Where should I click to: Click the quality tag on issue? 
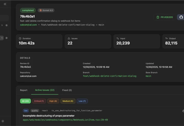pyautogui.click(x=35, y=110)
